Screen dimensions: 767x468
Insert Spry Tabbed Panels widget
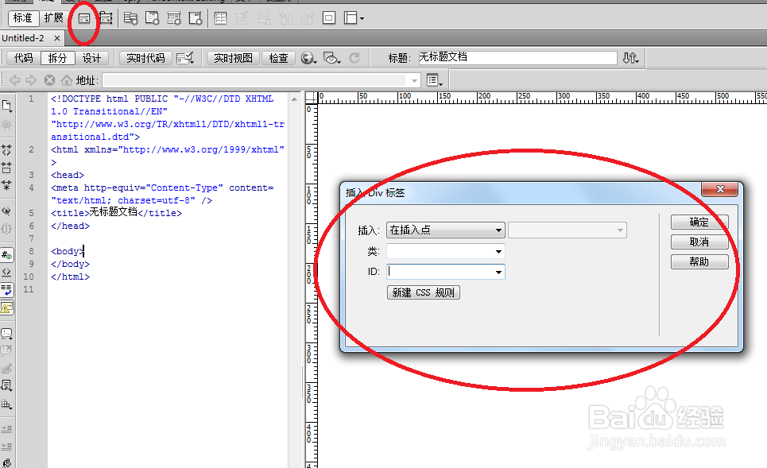[152, 18]
